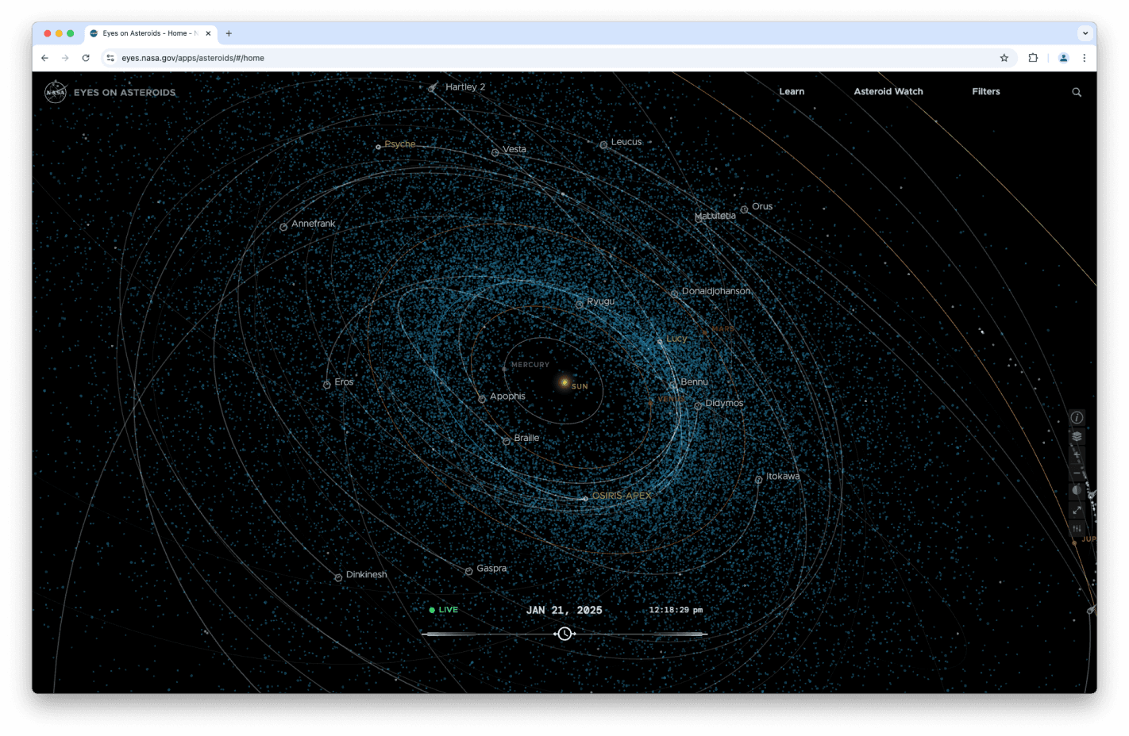Click the clock handle on time slider
This screenshot has width=1129, height=736.
pos(564,634)
